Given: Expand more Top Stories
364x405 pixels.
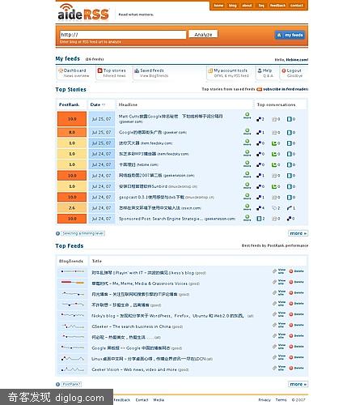Looking at the screenshot, I should 298,233.
